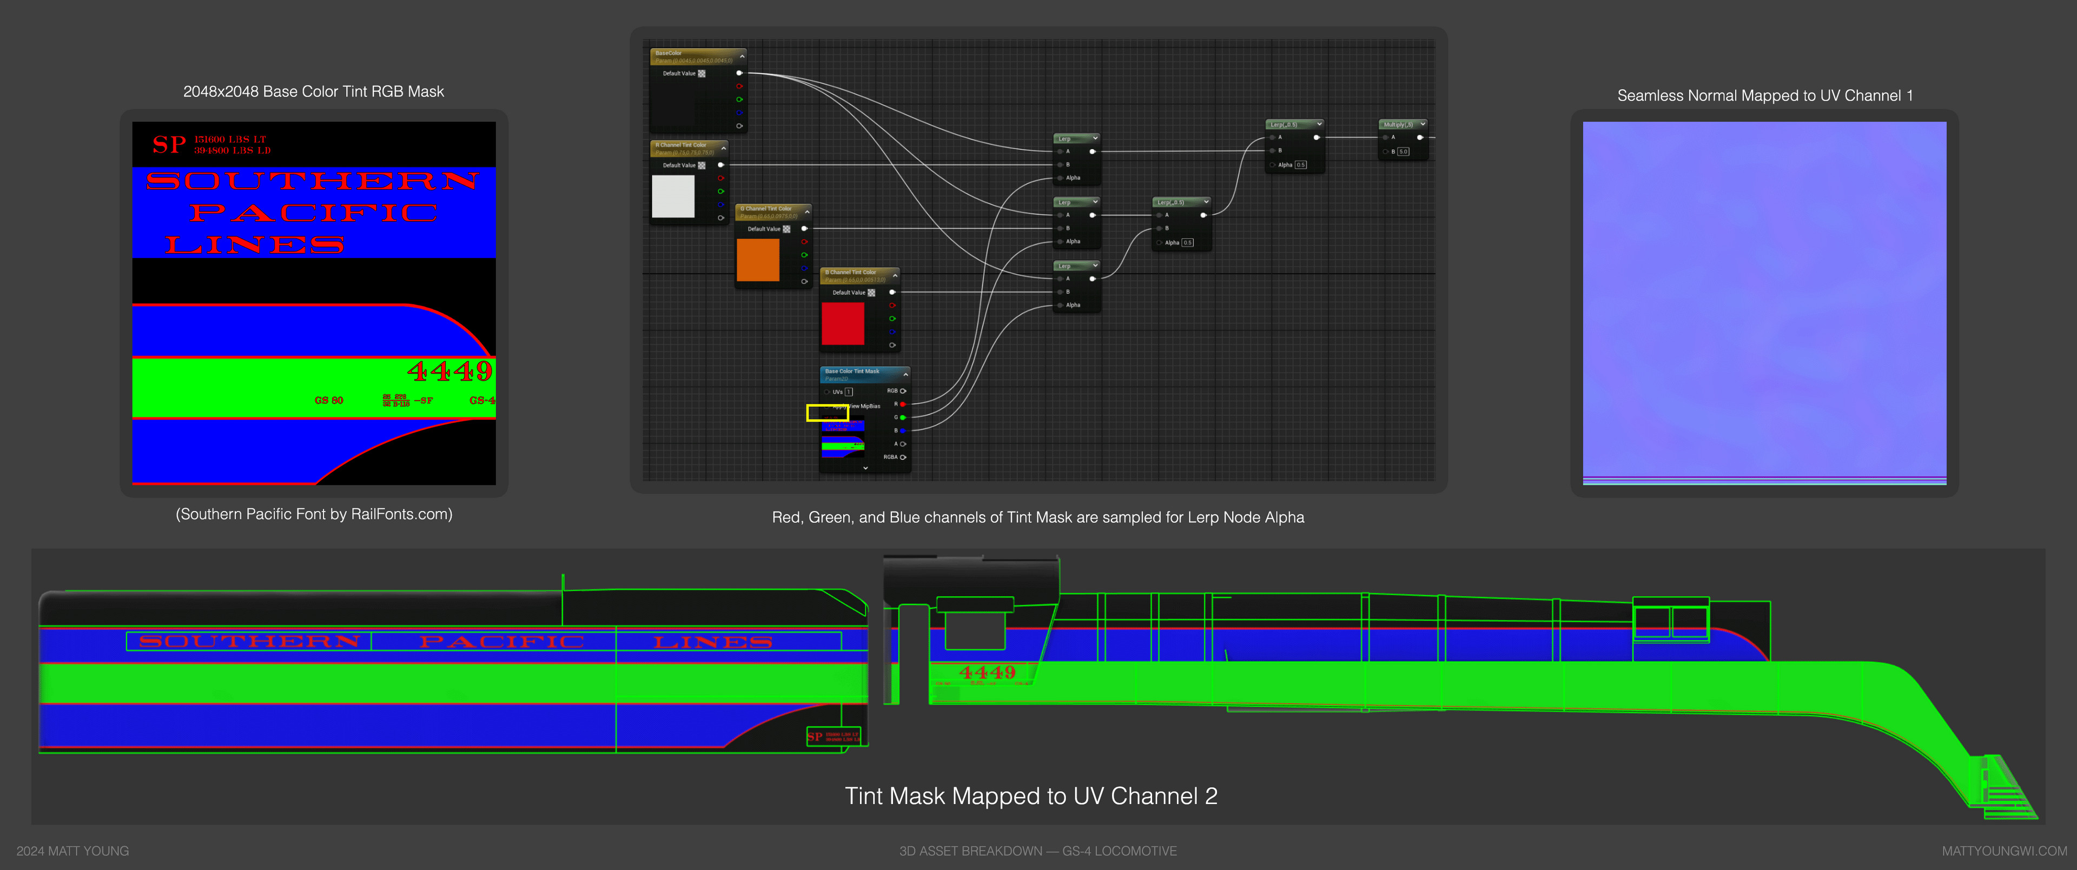Screen dimensions: 2077x870
Task: Click 'Tint Mask Mapped to UV Channel 2' caption
Action: 1030,796
